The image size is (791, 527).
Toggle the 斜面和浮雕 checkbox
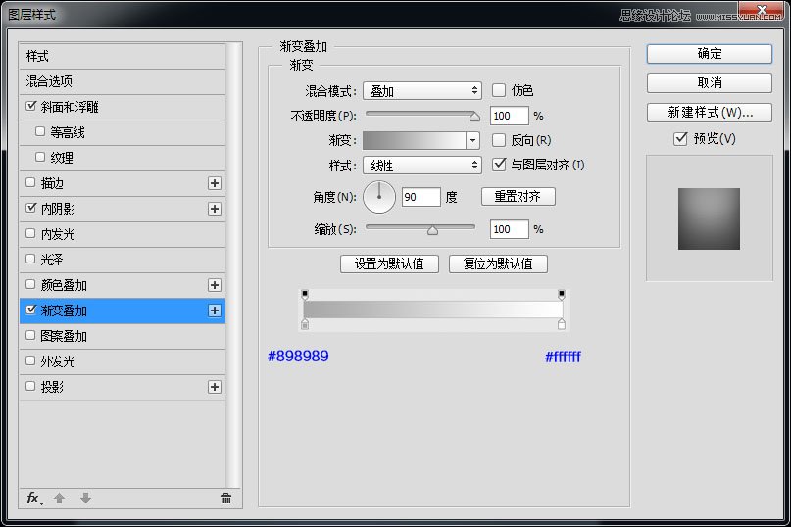[x=31, y=106]
